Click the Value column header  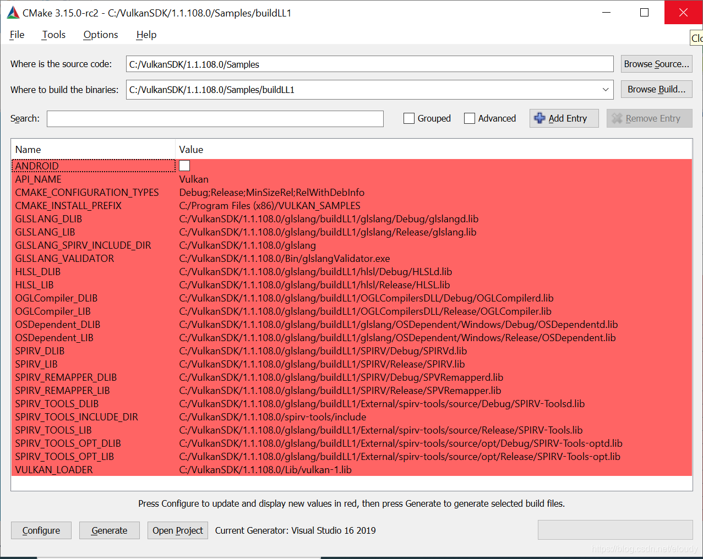[x=434, y=150]
